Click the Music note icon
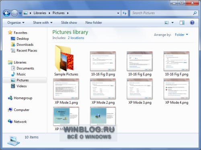201x150 pixels. [x=13, y=74]
